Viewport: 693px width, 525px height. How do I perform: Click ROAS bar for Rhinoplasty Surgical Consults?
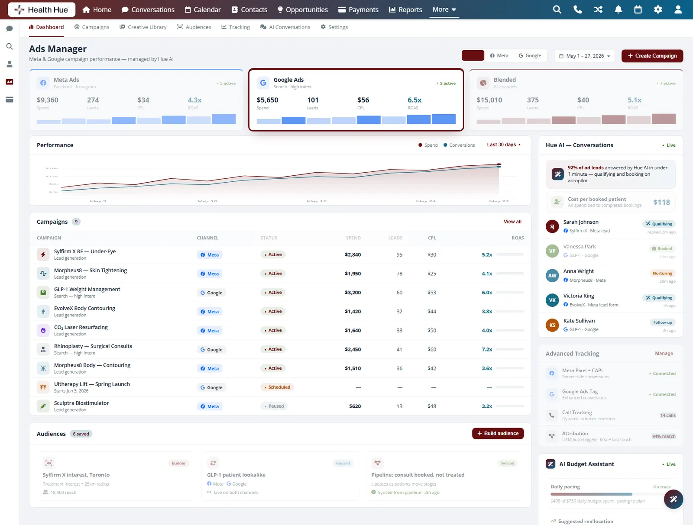click(x=510, y=349)
